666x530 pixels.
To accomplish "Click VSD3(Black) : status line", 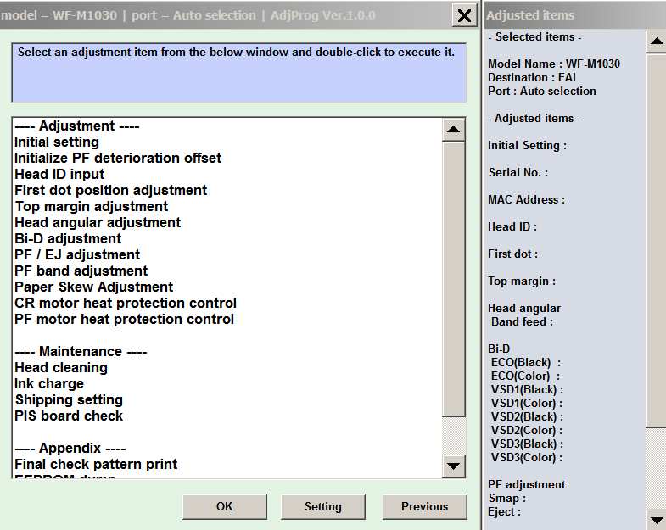I will (527, 444).
